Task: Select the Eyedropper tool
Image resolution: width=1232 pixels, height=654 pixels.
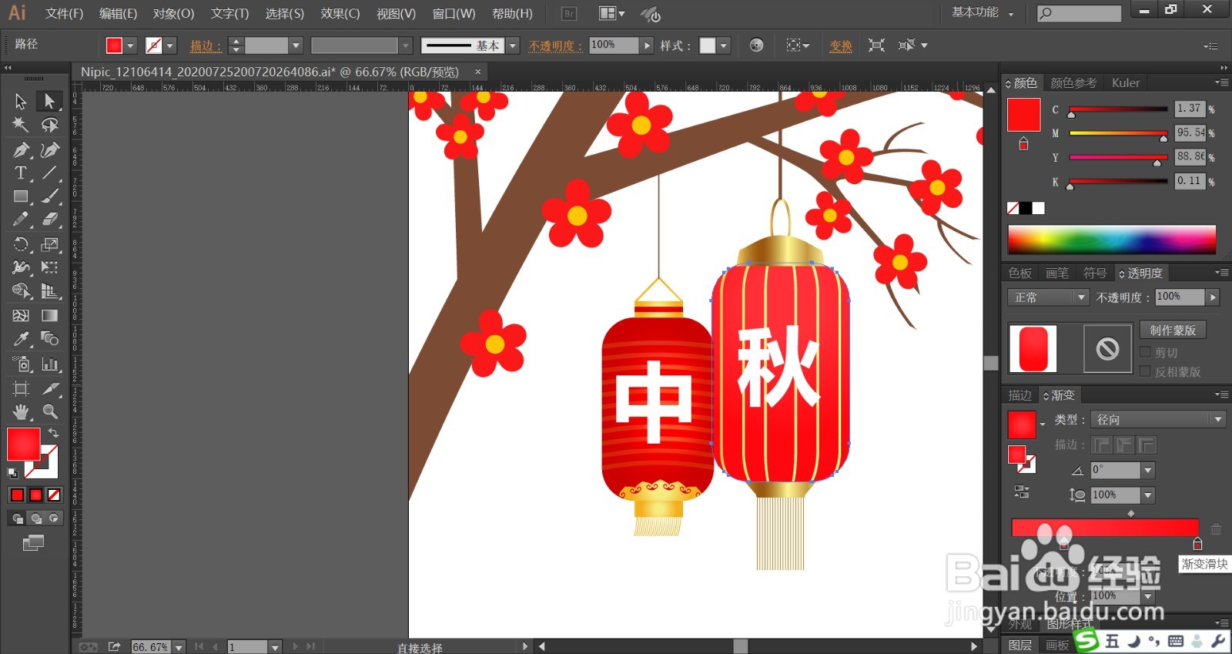Action: 21,339
